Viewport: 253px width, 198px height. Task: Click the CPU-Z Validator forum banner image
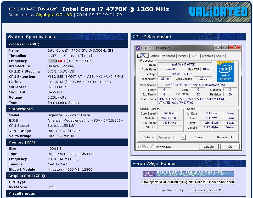[188, 174]
